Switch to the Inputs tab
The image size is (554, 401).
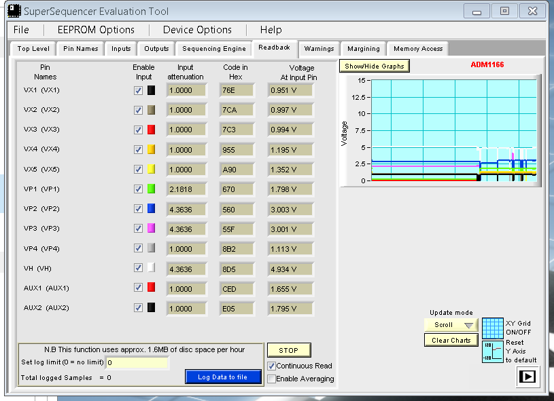point(121,49)
